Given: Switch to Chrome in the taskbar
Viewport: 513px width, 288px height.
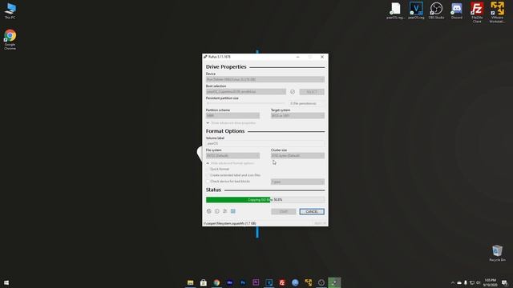Looking at the screenshot, I should (x=216, y=282).
